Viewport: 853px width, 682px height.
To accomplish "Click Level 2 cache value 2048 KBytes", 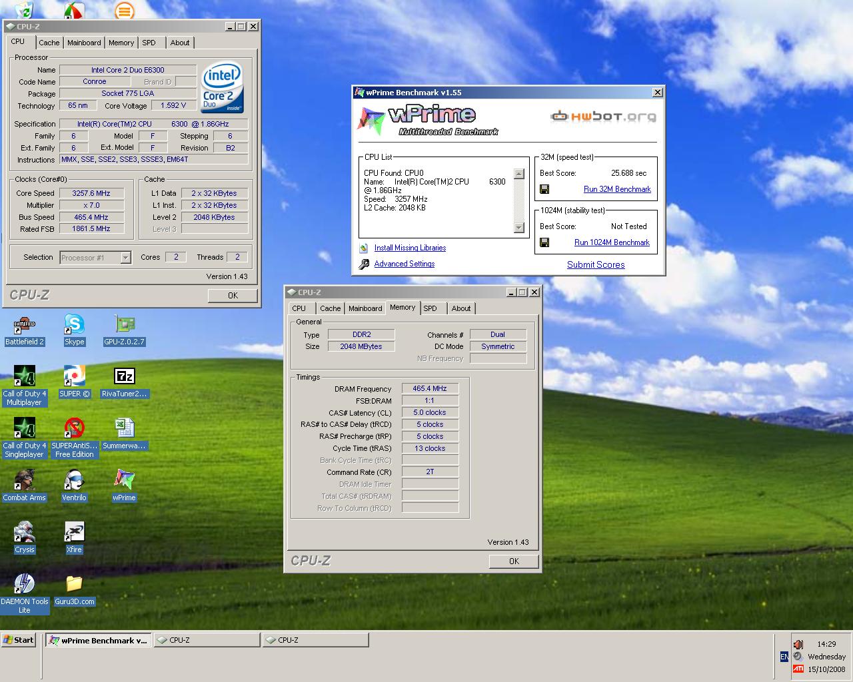I will (x=214, y=217).
